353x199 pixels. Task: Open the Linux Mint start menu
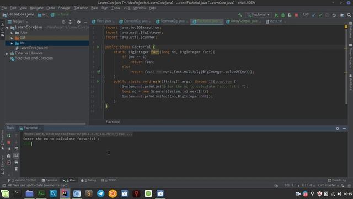(x=5, y=193)
